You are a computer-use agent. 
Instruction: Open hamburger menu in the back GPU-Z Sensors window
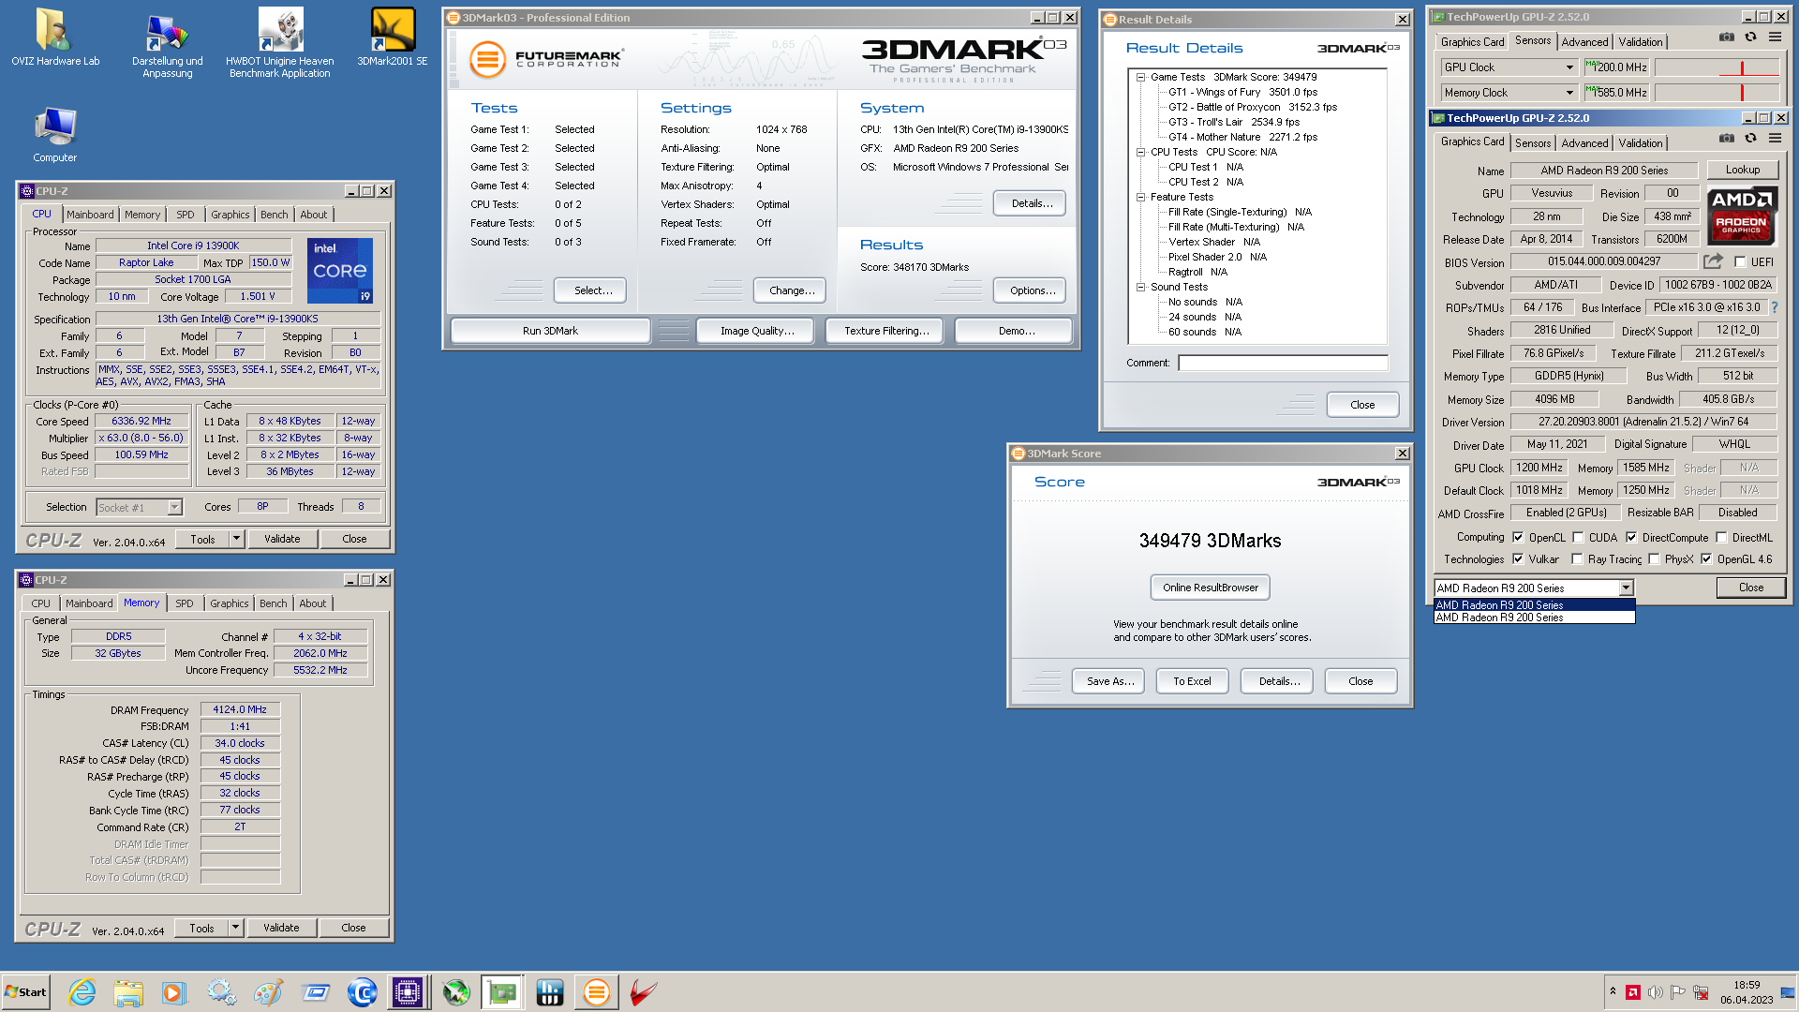(1775, 37)
